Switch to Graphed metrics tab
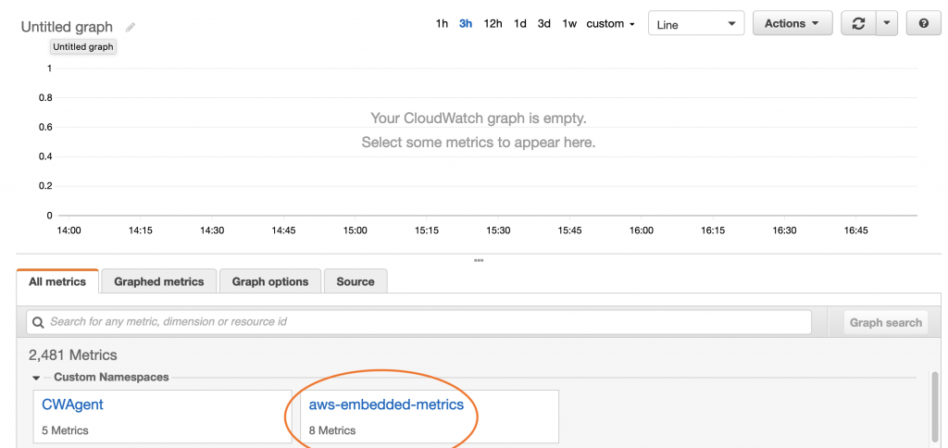Screen dimensions: 948x448 point(159,281)
